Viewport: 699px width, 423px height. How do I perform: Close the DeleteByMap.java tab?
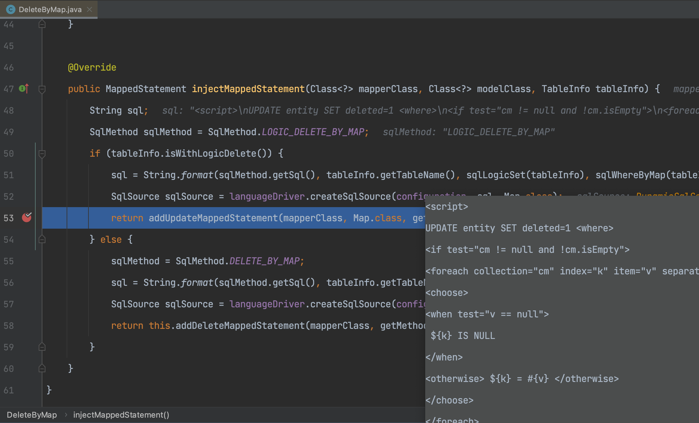tap(89, 9)
